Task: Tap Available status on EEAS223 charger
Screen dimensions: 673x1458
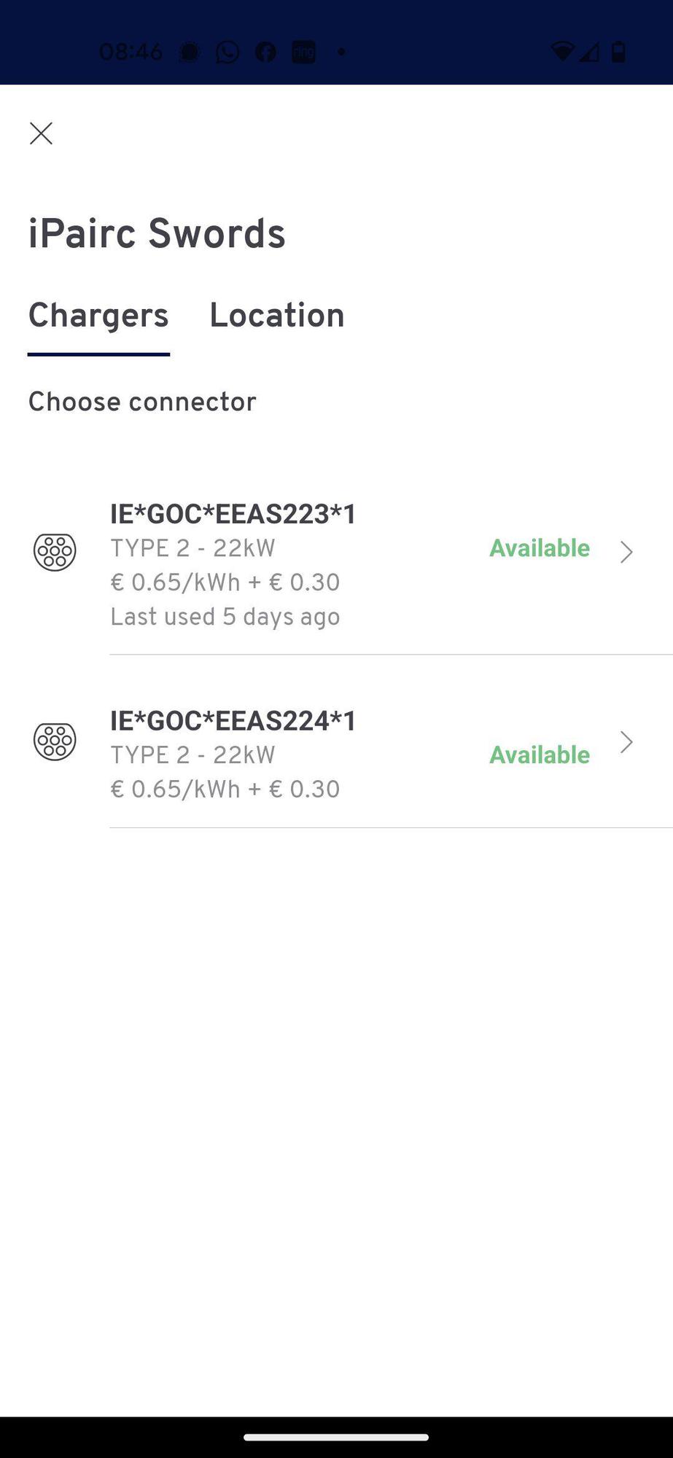Action: [539, 548]
